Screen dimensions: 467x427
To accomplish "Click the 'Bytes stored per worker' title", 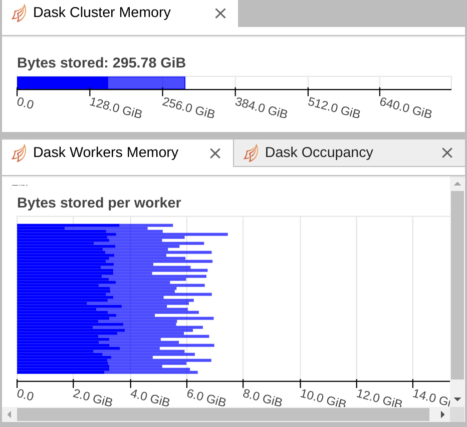I will (x=99, y=203).
